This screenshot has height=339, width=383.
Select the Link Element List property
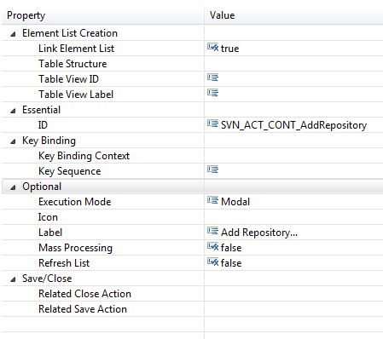click(76, 49)
